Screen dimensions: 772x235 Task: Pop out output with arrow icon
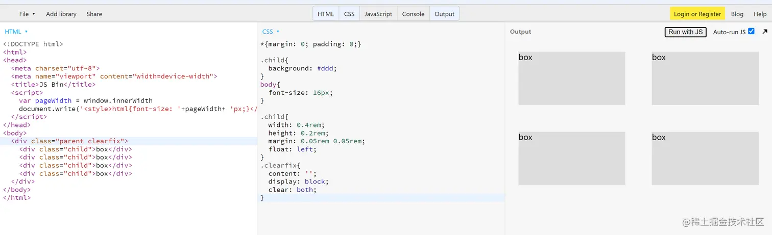pos(765,32)
